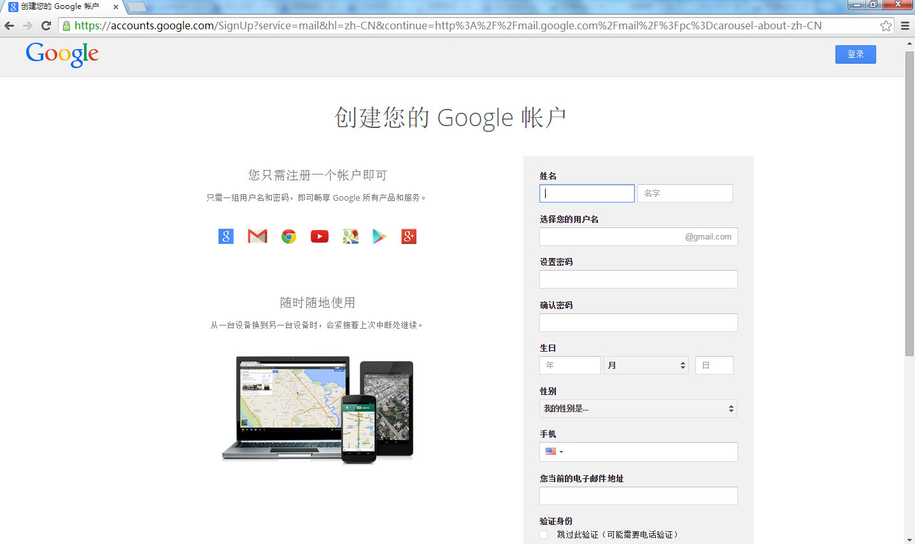Image resolution: width=915 pixels, height=544 pixels.
Task: Select the Google+ icon
Action: (408, 236)
